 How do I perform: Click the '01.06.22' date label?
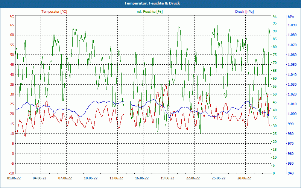tap(14, 178)
